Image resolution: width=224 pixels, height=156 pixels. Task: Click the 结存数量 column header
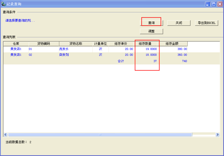click(x=145, y=44)
